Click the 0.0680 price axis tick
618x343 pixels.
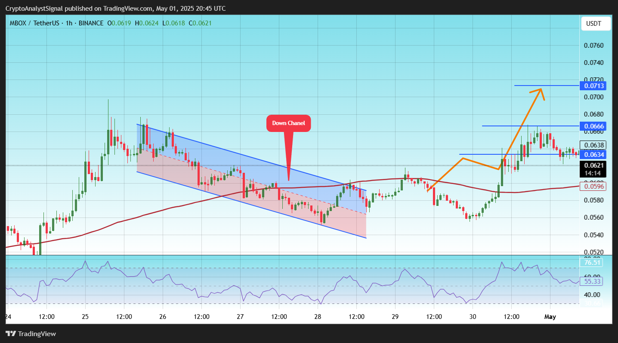(x=594, y=114)
